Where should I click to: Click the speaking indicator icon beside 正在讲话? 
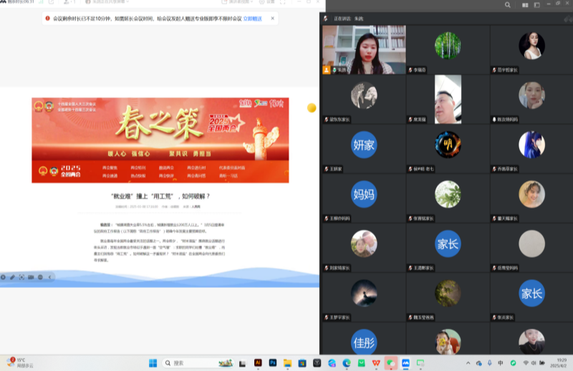click(x=326, y=19)
